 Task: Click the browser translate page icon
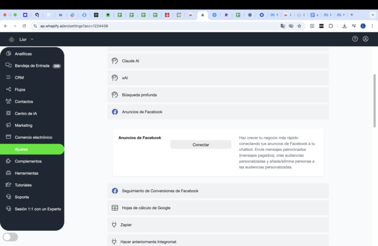(x=282, y=26)
